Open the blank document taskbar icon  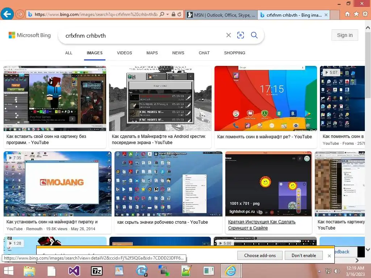(x=51, y=271)
